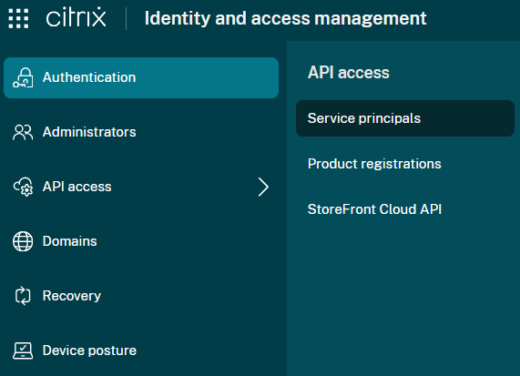Image resolution: width=520 pixels, height=376 pixels.
Task: Click the API access panel heading
Action: pos(349,73)
